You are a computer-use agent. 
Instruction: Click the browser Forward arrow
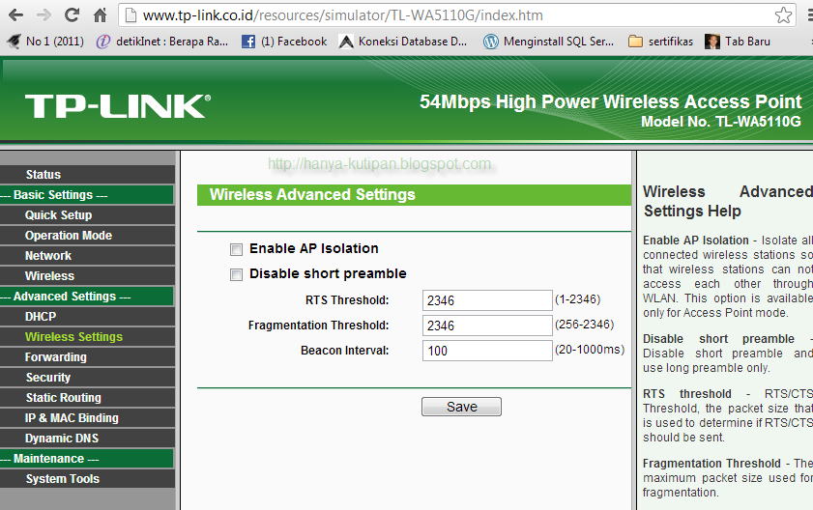point(44,15)
